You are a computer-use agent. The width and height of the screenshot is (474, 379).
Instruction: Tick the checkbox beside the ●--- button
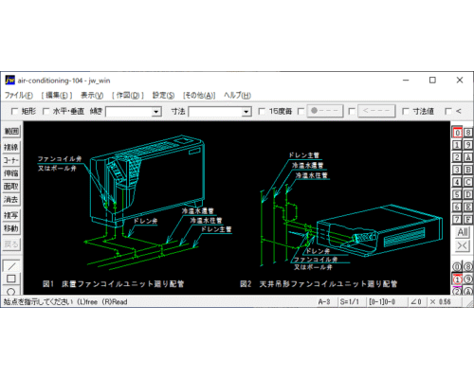tap(301, 111)
